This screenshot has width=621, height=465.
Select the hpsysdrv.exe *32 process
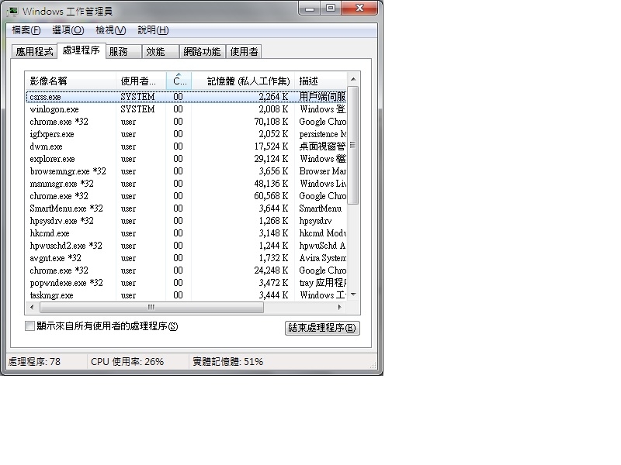tap(186, 221)
